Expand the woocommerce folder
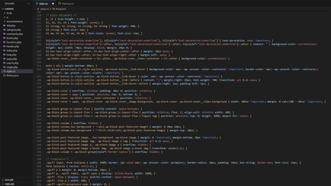The image size is (331, 186). (5, 21)
